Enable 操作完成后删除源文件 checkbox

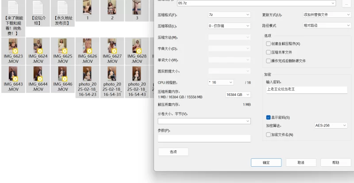(x=268, y=61)
